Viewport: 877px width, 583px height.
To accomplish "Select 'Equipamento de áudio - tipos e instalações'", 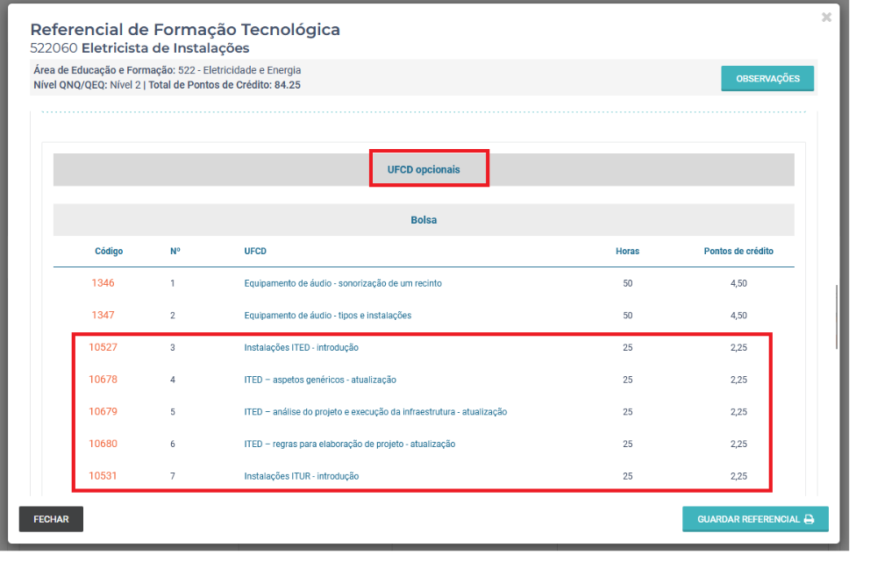I will 327,315.
